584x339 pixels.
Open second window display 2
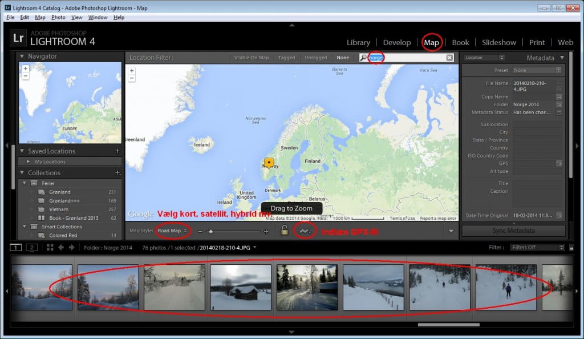pyautogui.click(x=32, y=247)
